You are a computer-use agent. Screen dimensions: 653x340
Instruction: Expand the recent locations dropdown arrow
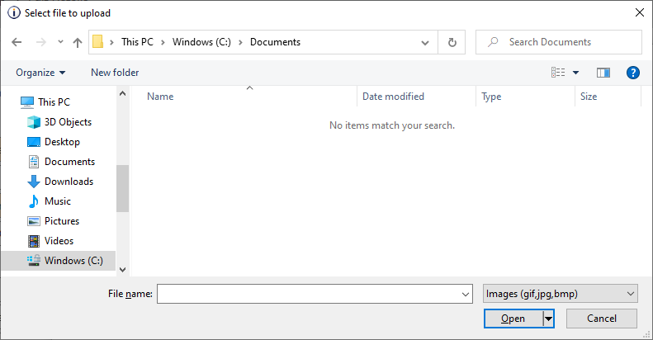click(x=60, y=42)
